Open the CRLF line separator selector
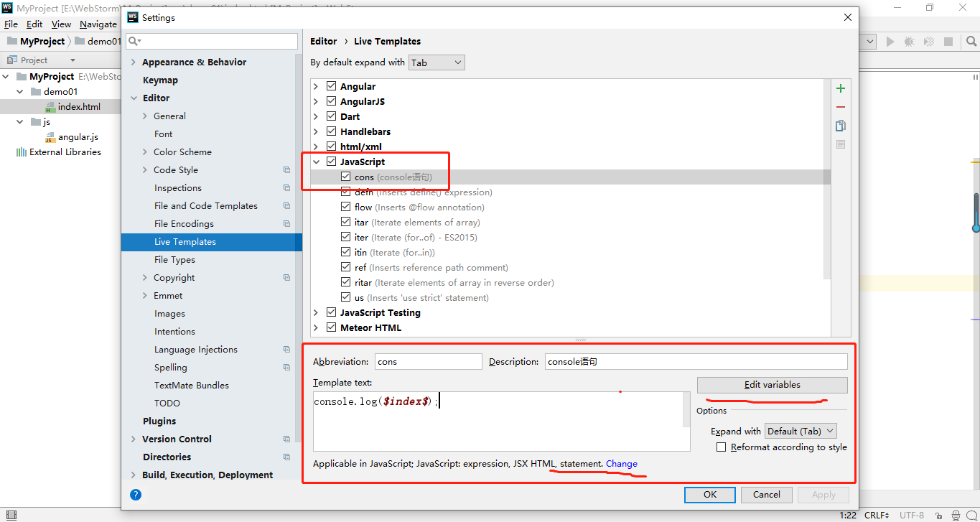 [x=877, y=515]
